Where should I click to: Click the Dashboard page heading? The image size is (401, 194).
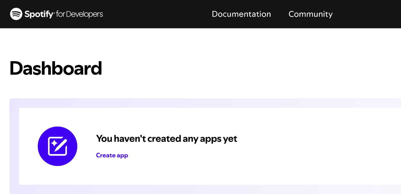56,68
